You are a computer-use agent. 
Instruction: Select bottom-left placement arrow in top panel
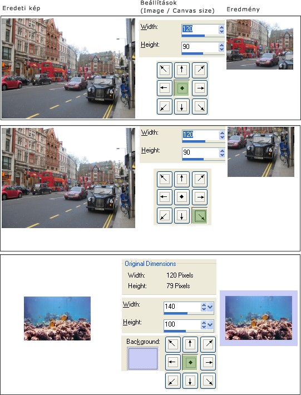(x=165, y=106)
